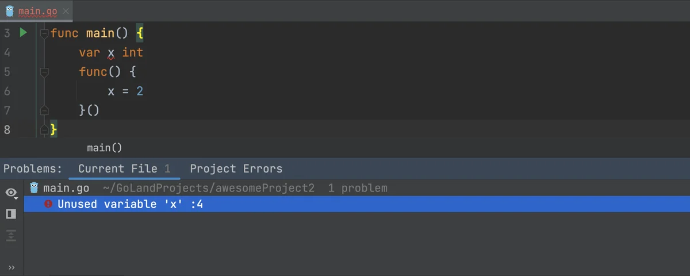Screen dimensions: 690x276
Task: Click the gopher icon in the Problems file row
Action: 34,187
